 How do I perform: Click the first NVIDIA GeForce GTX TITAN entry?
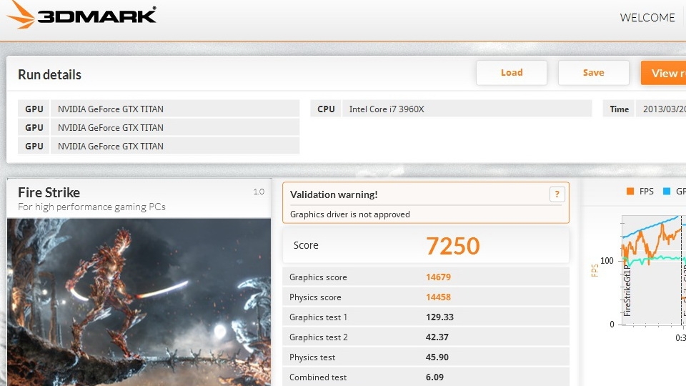[x=175, y=109]
